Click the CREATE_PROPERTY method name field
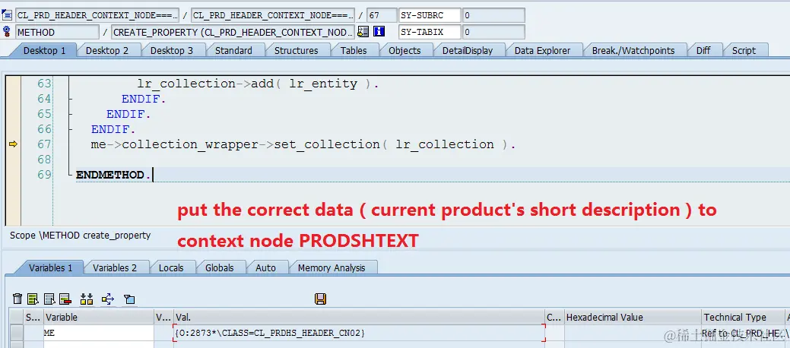 (x=233, y=32)
